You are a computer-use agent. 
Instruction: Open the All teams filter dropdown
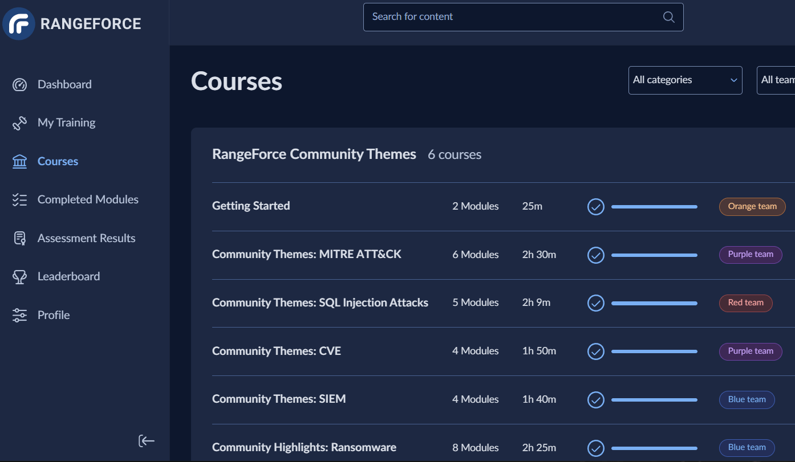pos(776,80)
